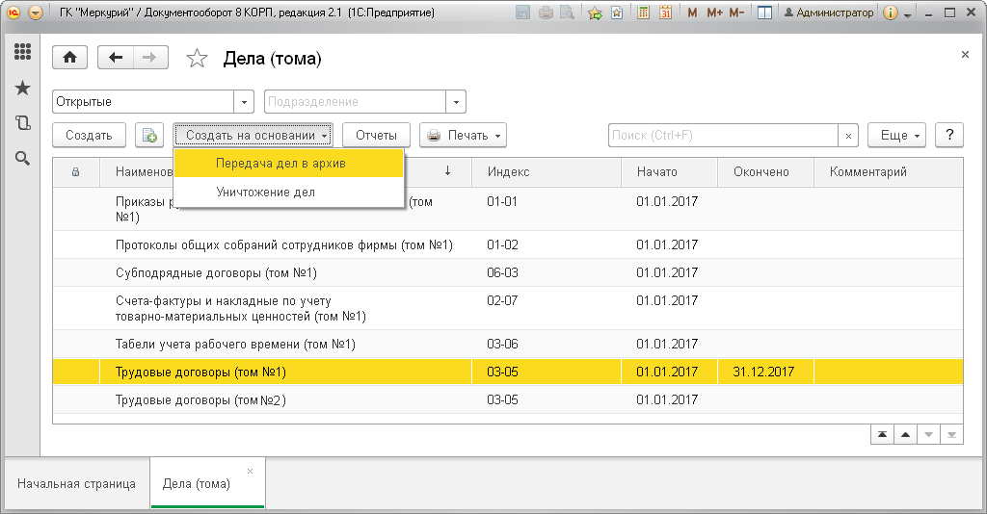
Task: Open the Печать dropdown button
Action: pyautogui.click(x=464, y=135)
